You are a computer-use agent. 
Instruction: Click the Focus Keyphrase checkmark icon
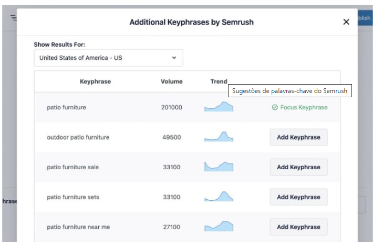[x=275, y=107]
